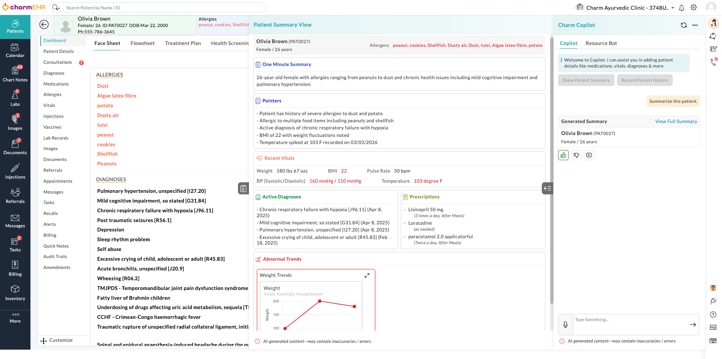The height and width of the screenshot is (359, 722).
Task: Send the Copilot message arrow
Action: 693,324
